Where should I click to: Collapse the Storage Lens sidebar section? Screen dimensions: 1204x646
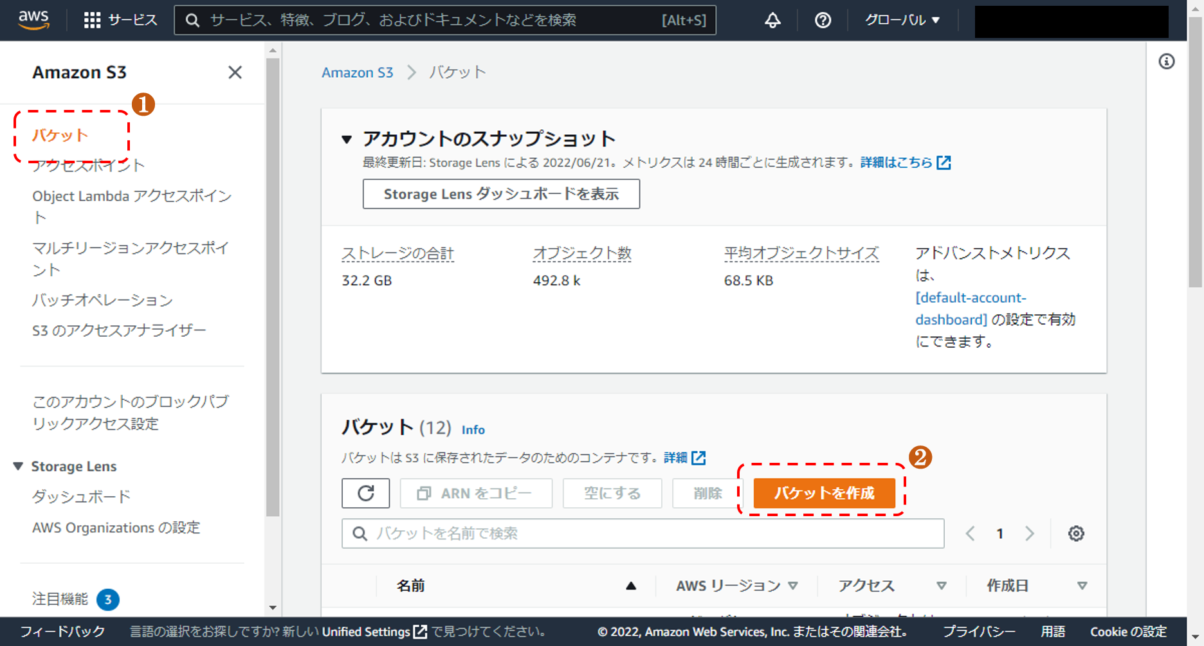coord(18,466)
